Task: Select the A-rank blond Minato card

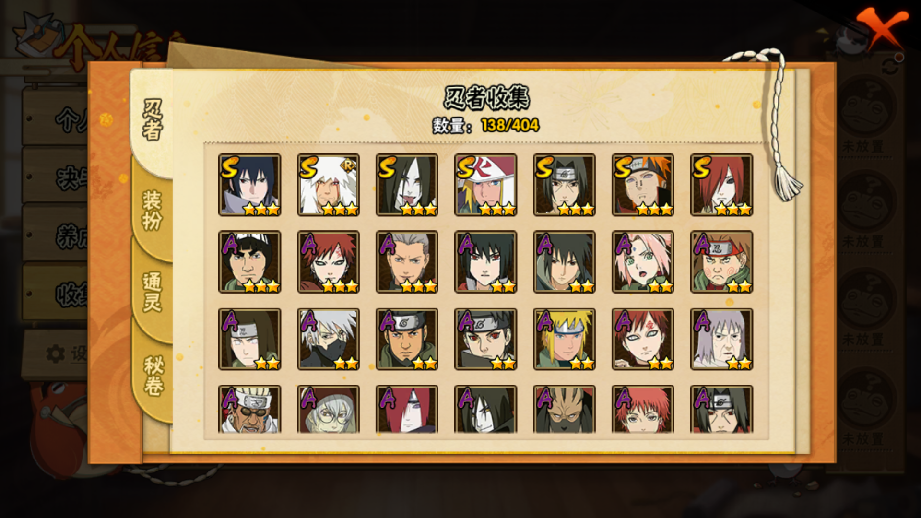Action: pos(564,339)
